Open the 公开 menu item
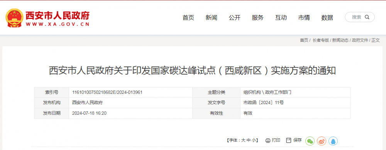The width and height of the screenshot is (386, 150). click(x=235, y=17)
